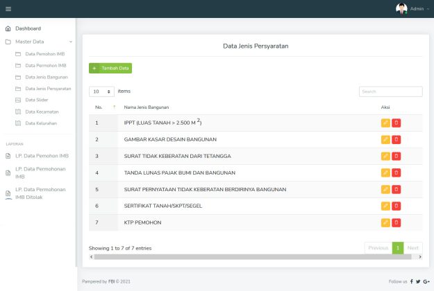
Task: Delete the GAMBAR KASAR DESAIN BANGUNAN row
Action: tap(397, 139)
